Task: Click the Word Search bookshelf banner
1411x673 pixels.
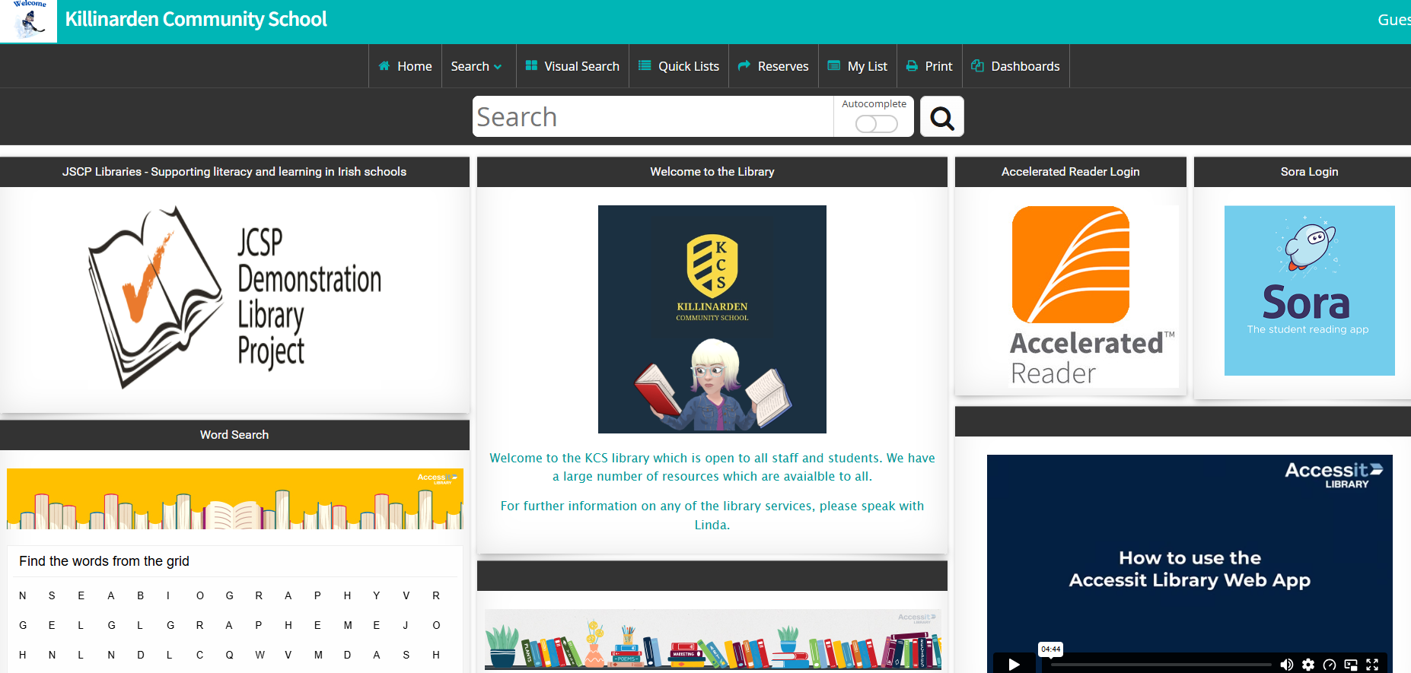Action: point(235,499)
